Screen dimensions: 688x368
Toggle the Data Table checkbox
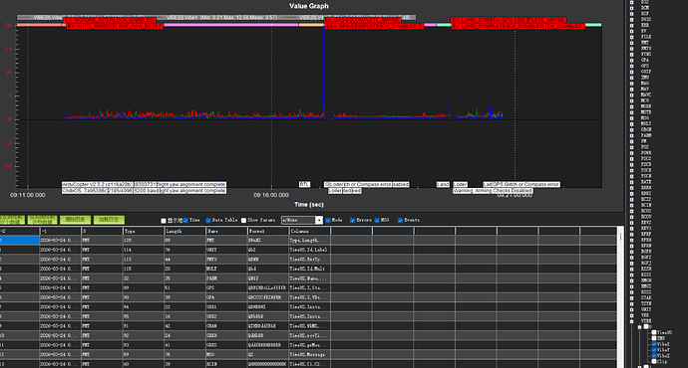[x=208, y=220]
